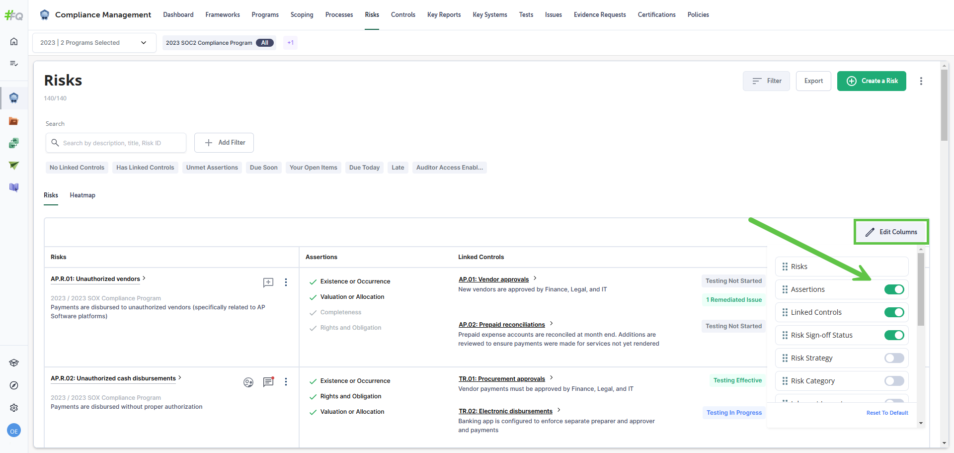
Task: Click the OE user avatar
Action: pyautogui.click(x=14, y=431)
